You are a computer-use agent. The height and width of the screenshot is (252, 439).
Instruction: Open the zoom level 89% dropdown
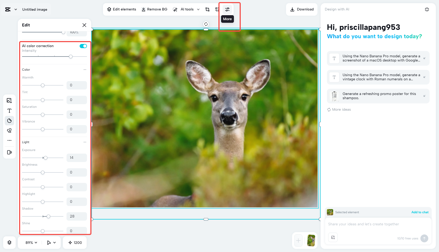tap(30, 243)
